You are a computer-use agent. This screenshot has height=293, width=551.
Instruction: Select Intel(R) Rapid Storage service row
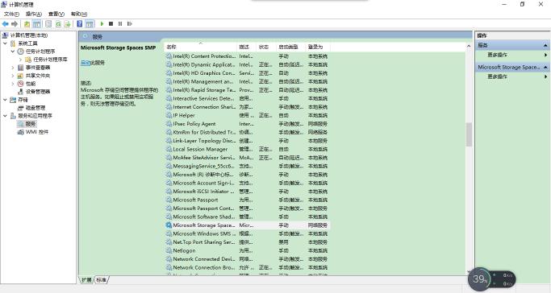247,89
